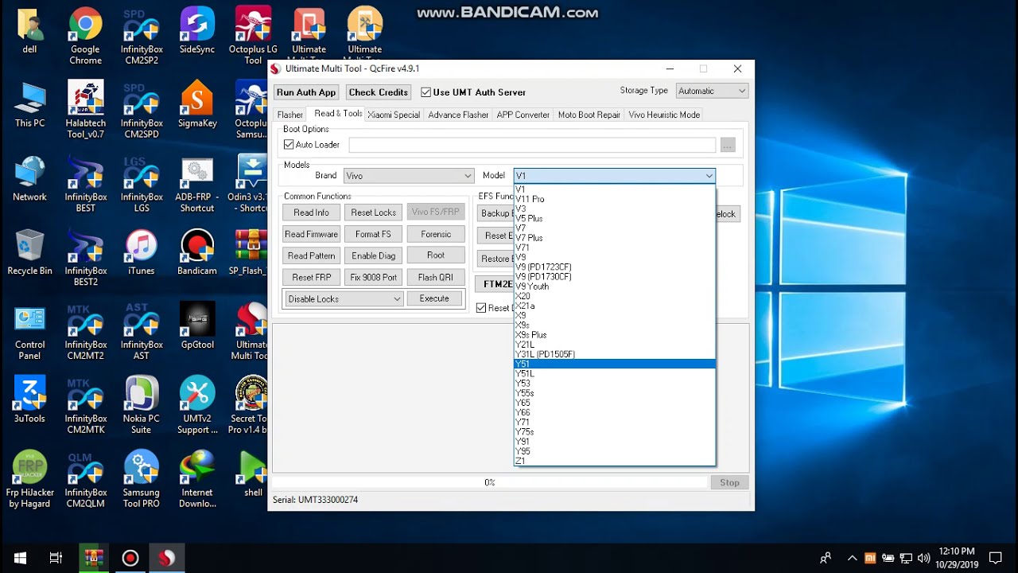
Task: Click the Execute button
Action: (434, 298)
